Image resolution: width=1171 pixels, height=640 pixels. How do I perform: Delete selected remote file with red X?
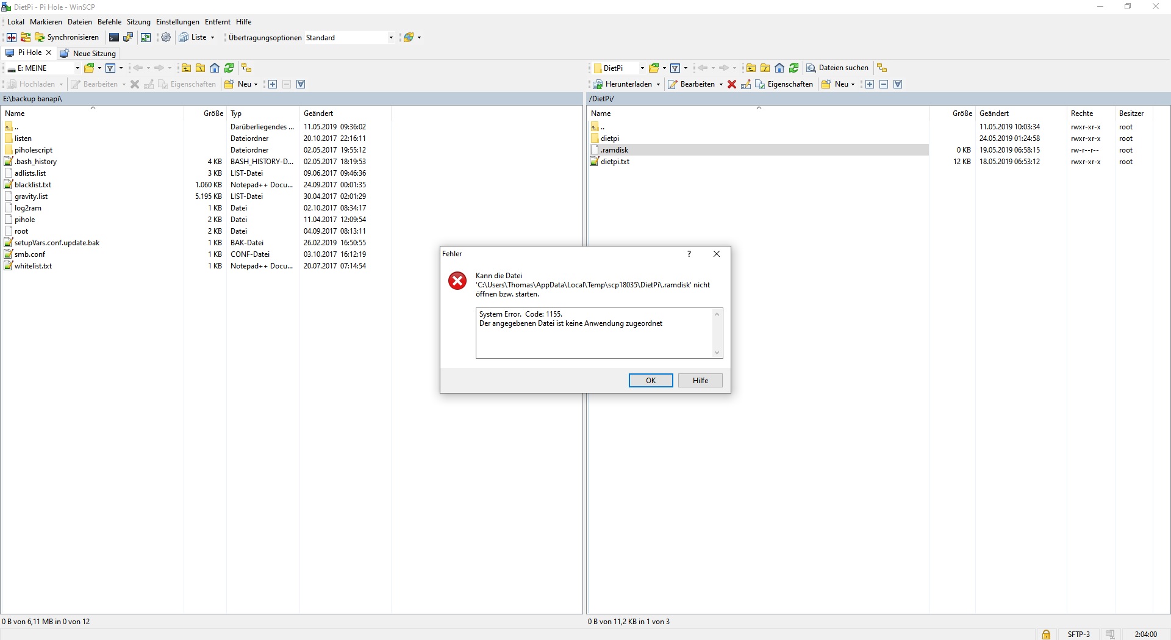click(x=732, y=84)
